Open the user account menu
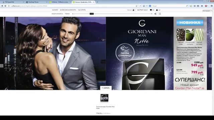This screenshot has width=214, height=120. coord(134,10)
